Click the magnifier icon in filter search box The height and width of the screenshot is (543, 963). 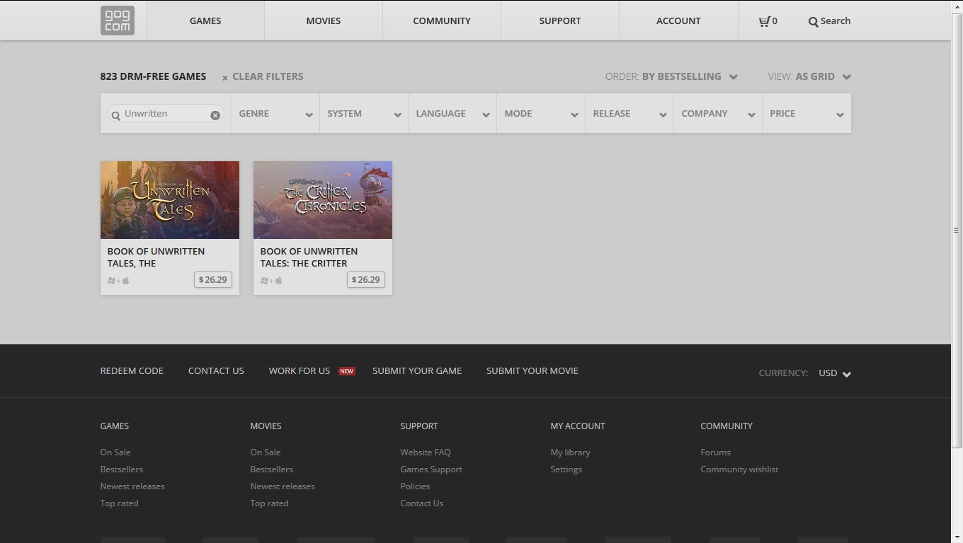[116, 115]
